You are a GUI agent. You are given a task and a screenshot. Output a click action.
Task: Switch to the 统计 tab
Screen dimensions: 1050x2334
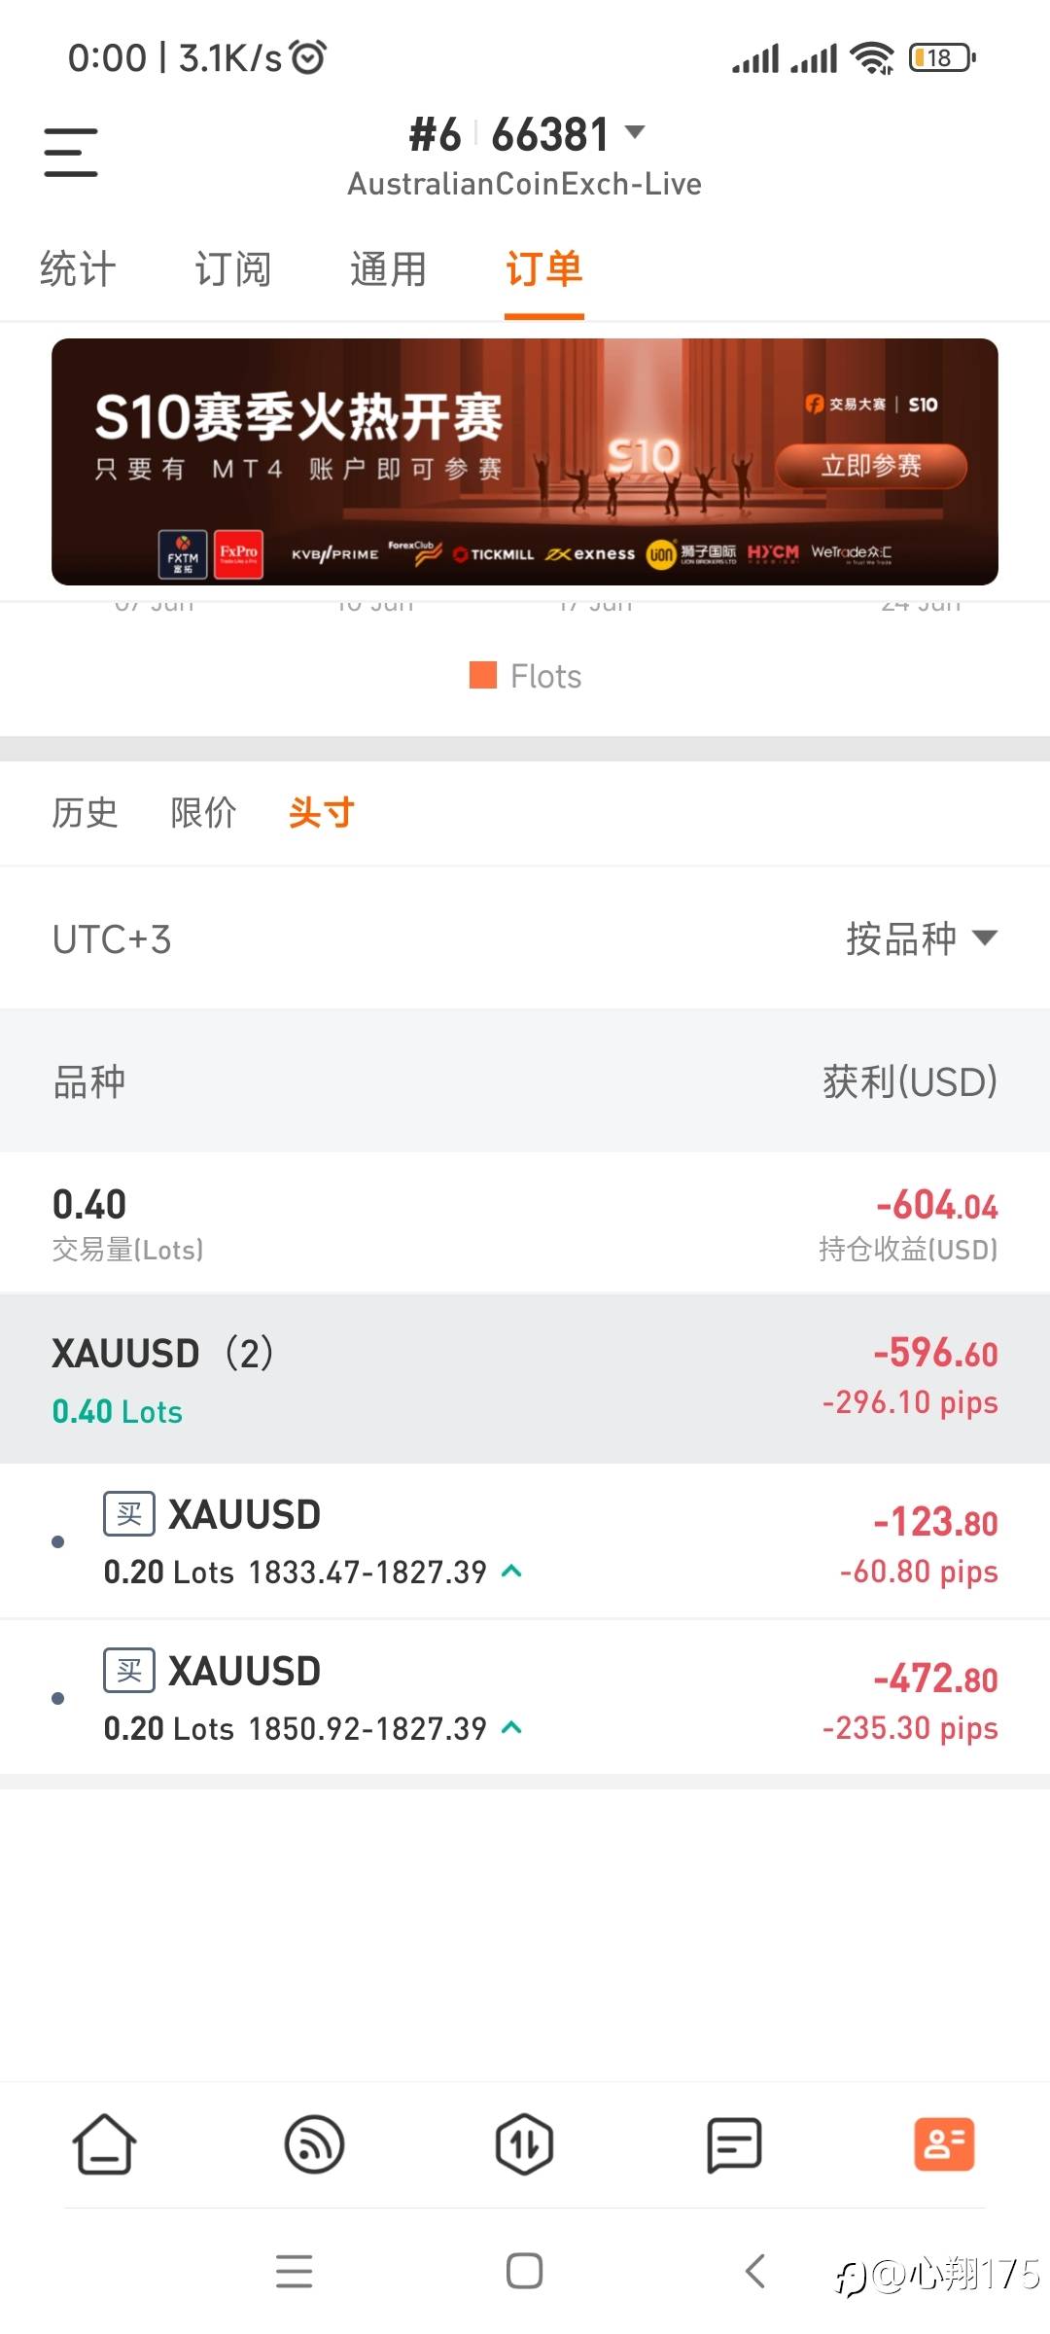[78, 269]
